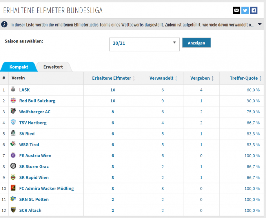Click the SCR Altach crest
Screen dimensions: 266x218
13,210
